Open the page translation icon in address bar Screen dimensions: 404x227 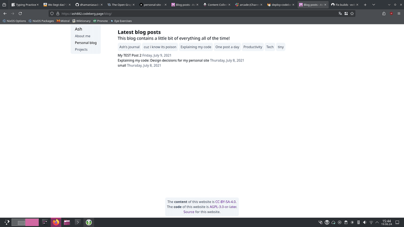tap(340, 14)
